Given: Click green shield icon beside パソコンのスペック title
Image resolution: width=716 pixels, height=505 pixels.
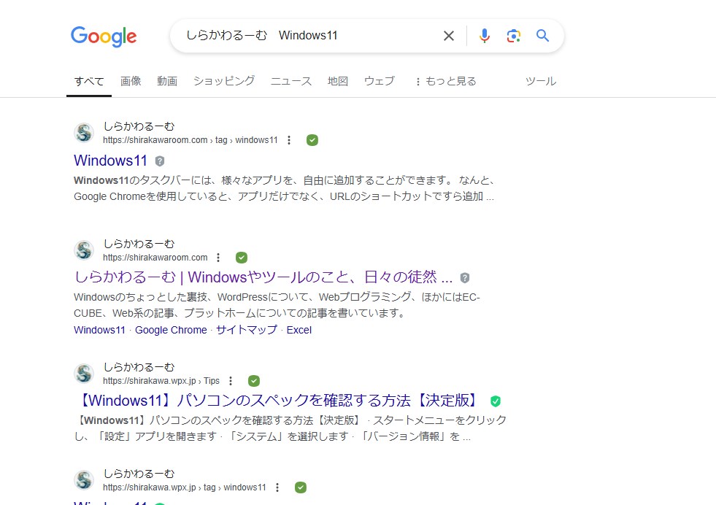Looking at the screenshot, I should [x=496, y=401].
